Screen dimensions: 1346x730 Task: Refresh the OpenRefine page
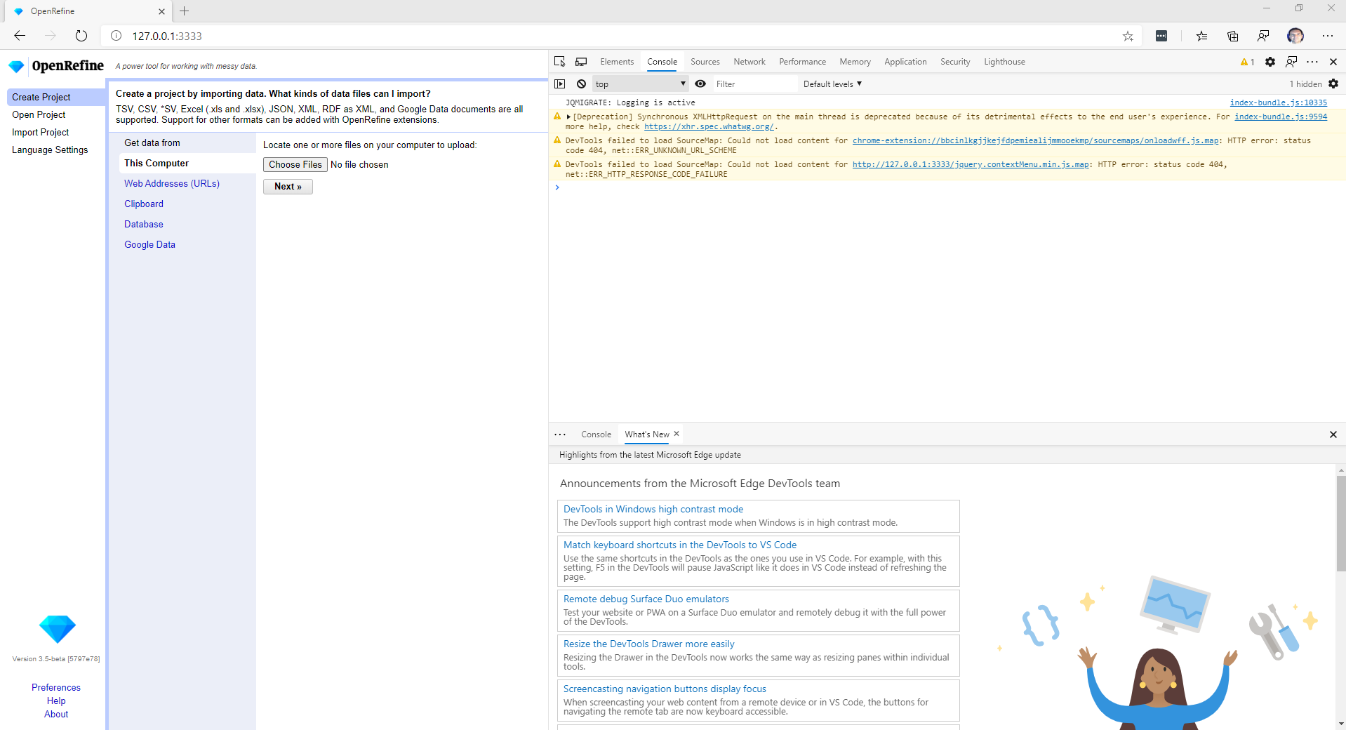pyautogui.click(x=81, y=36)
